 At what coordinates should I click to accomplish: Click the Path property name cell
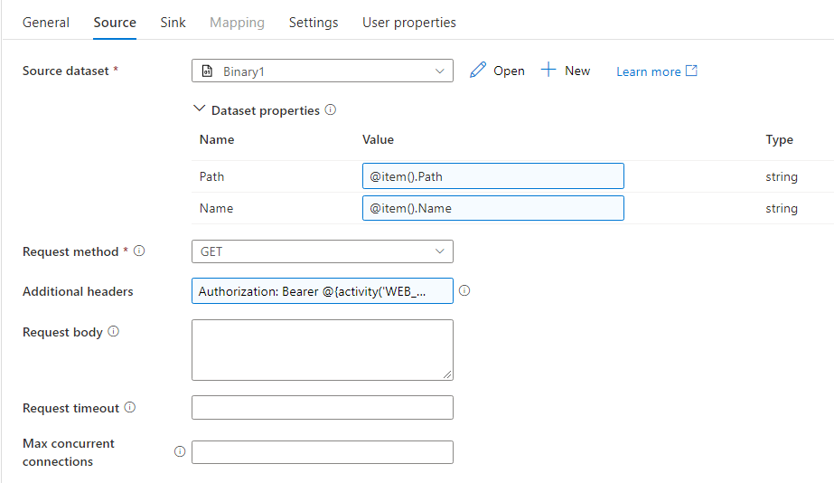click(x=211, y=176)
